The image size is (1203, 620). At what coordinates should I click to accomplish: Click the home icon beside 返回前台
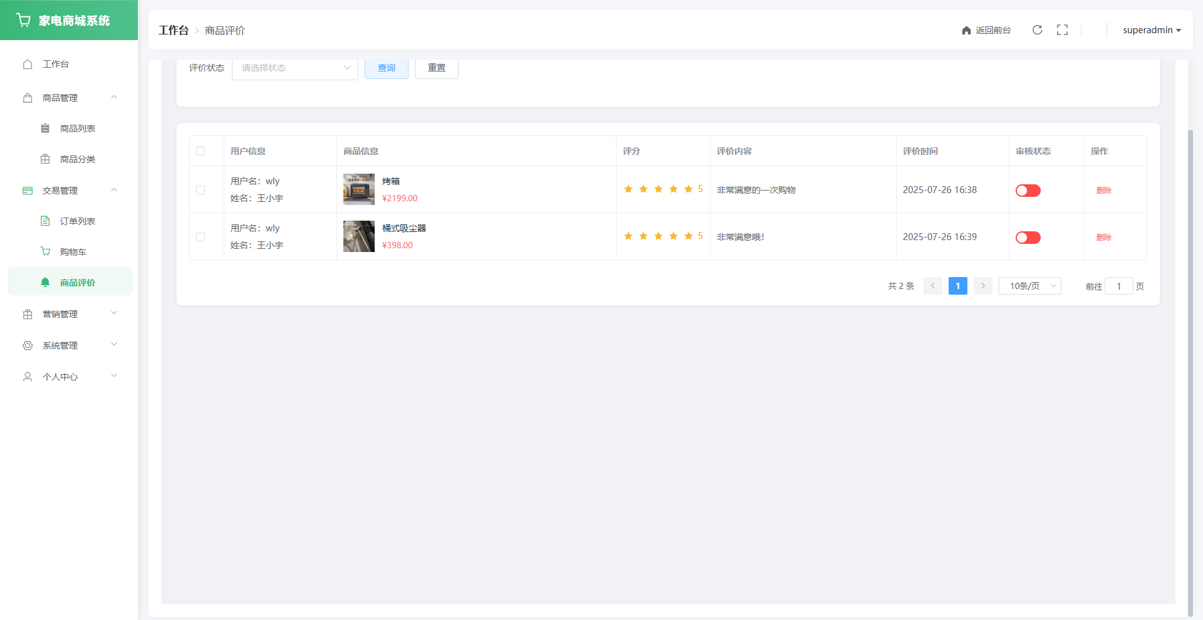[966, 31]
